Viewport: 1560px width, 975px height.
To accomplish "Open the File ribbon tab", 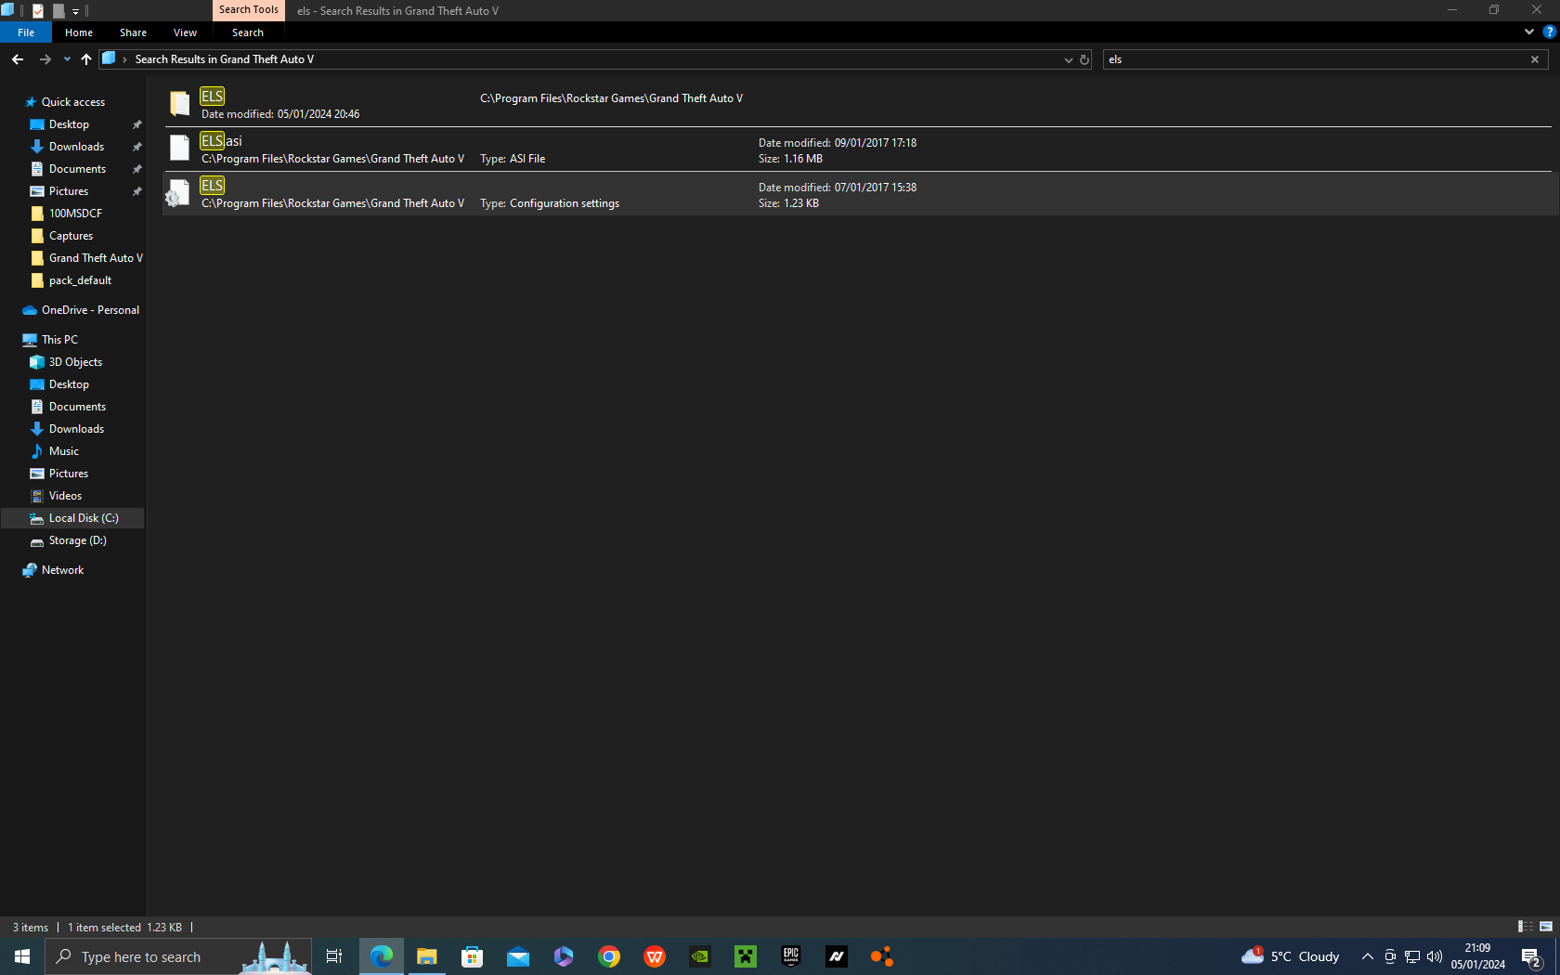I will tap(26, 32).
